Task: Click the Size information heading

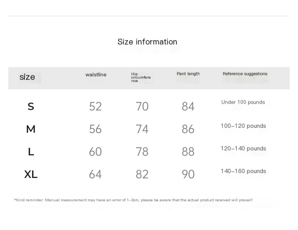Action: [x=147, y=42]
